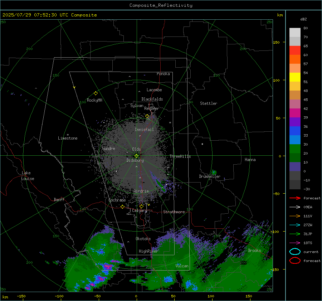Click the Brooks label
Image resolution: width=322 pixels, height=301 pixels.
click(x=254, y=251)
